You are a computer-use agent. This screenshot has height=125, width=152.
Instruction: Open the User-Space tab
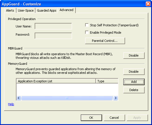(26, 10)
